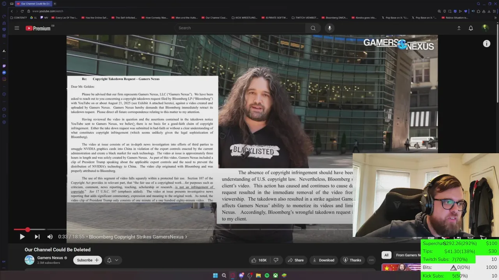Expand the notification preference chevron
499x280 pixels.
tap(116, 260)
